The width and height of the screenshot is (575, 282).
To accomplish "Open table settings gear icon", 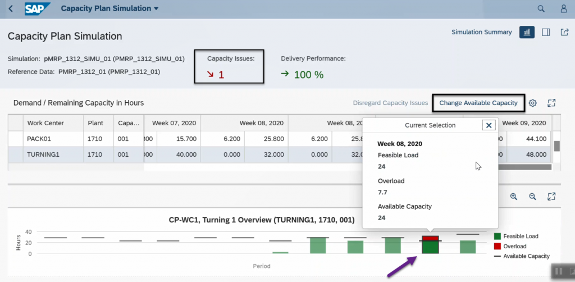I will click(533, 103).
